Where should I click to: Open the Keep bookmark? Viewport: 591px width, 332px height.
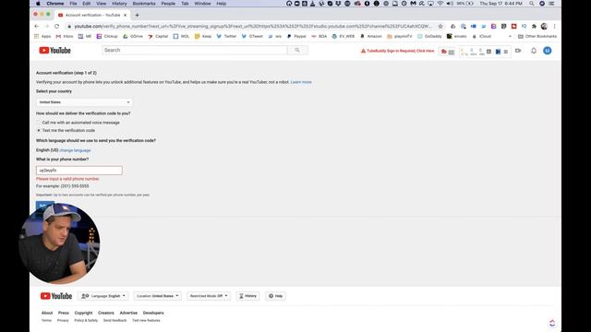[203, 37]
